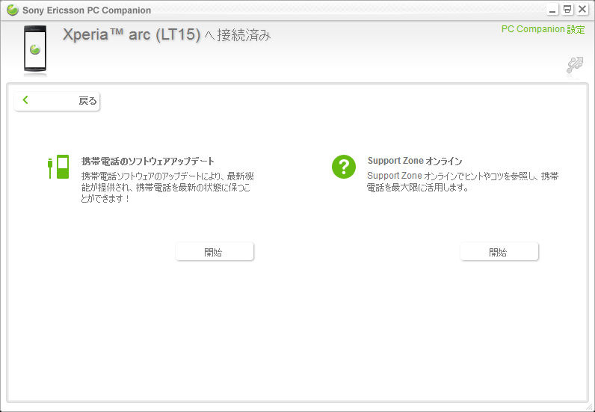Click the window resize grip corner

point(589,407)
